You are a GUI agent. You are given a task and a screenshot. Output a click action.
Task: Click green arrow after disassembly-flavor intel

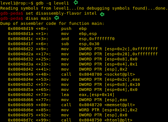click(x=102, y=14)
